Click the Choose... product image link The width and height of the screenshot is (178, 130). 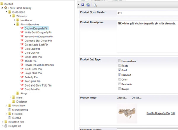tap(122, 98)
